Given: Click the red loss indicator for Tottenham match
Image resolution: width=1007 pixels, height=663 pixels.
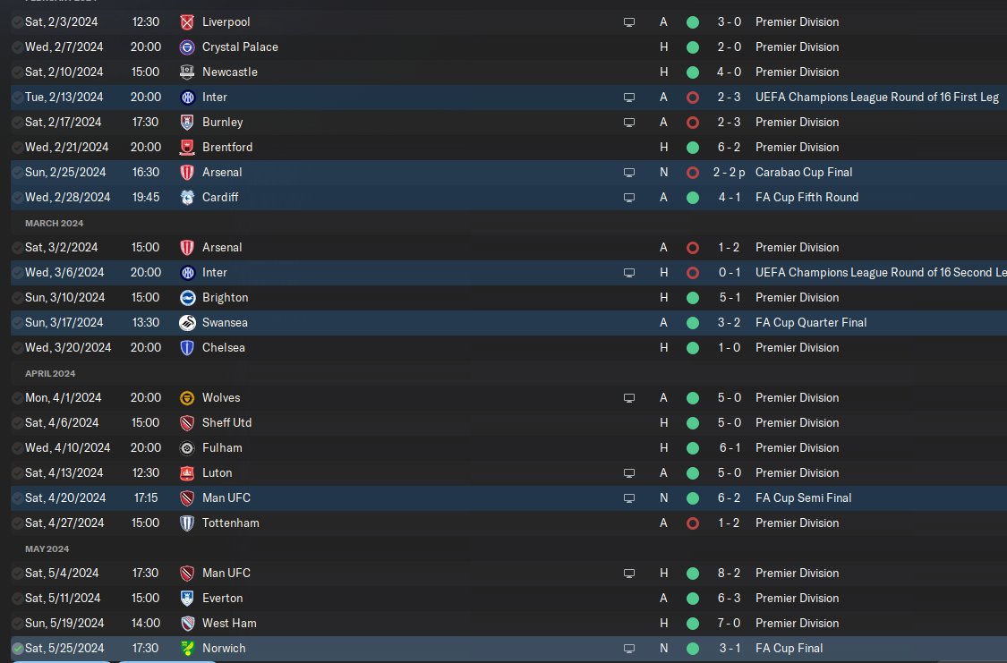Looking at the screenshot, I should 692,523.
